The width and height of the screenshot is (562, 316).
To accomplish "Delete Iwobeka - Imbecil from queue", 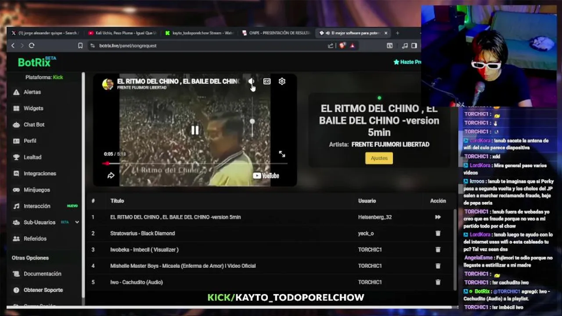I will pos(438,250).
